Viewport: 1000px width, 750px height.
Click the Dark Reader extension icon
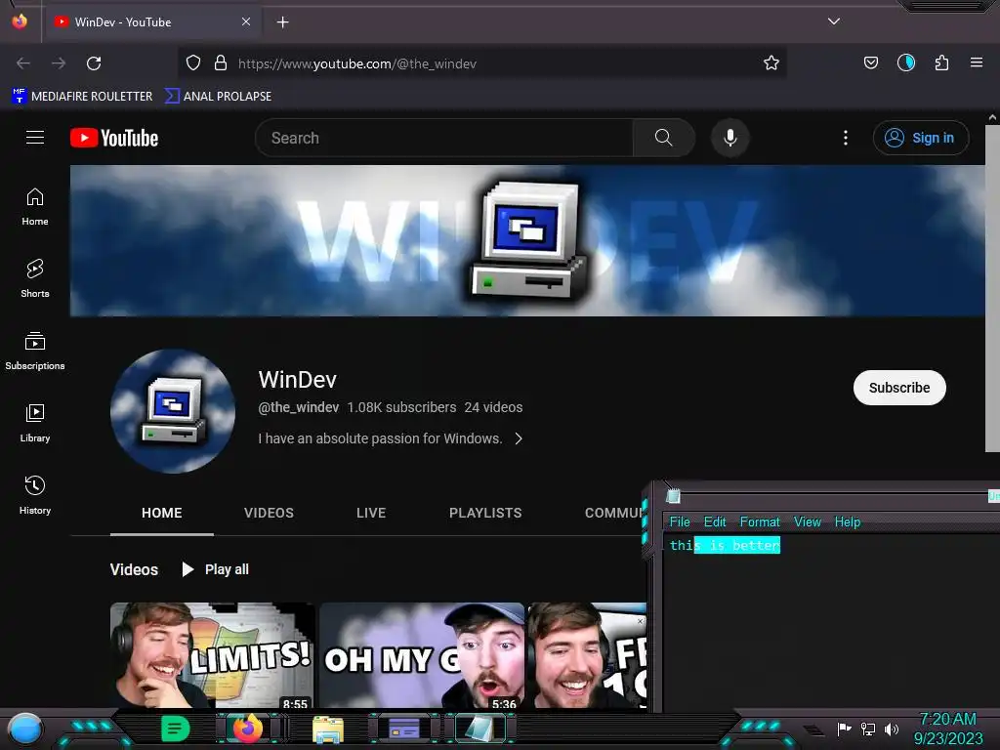(x=905, y=62)
